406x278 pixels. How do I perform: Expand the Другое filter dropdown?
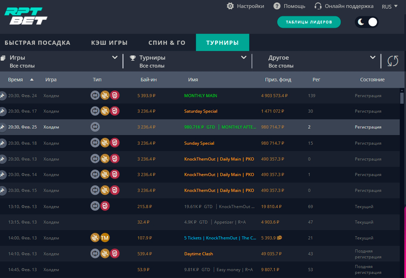point(372,58)
